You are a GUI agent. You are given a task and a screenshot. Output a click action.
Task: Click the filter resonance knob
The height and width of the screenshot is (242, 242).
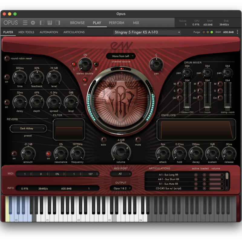click(x=61, y=153)
